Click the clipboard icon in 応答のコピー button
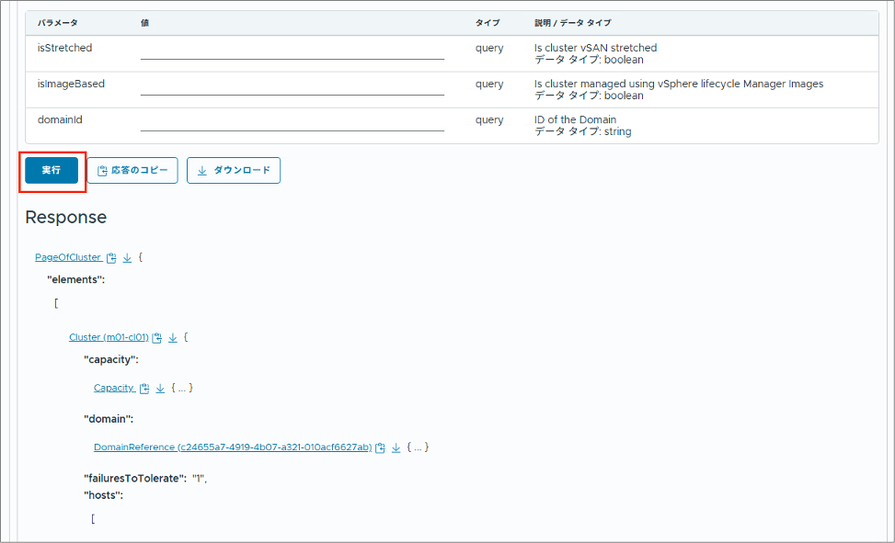The width and height of the screenshot is (895, 543). (x=102, y=171)
